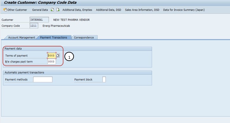Select the Payment Transactions tab
The width and height of the screenshot is (230, 123).
(x=54, y=37)
